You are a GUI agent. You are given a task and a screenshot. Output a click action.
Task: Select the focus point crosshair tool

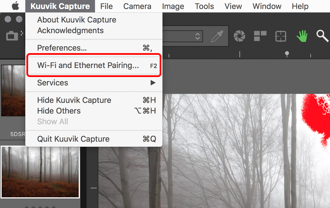[281, 36]
